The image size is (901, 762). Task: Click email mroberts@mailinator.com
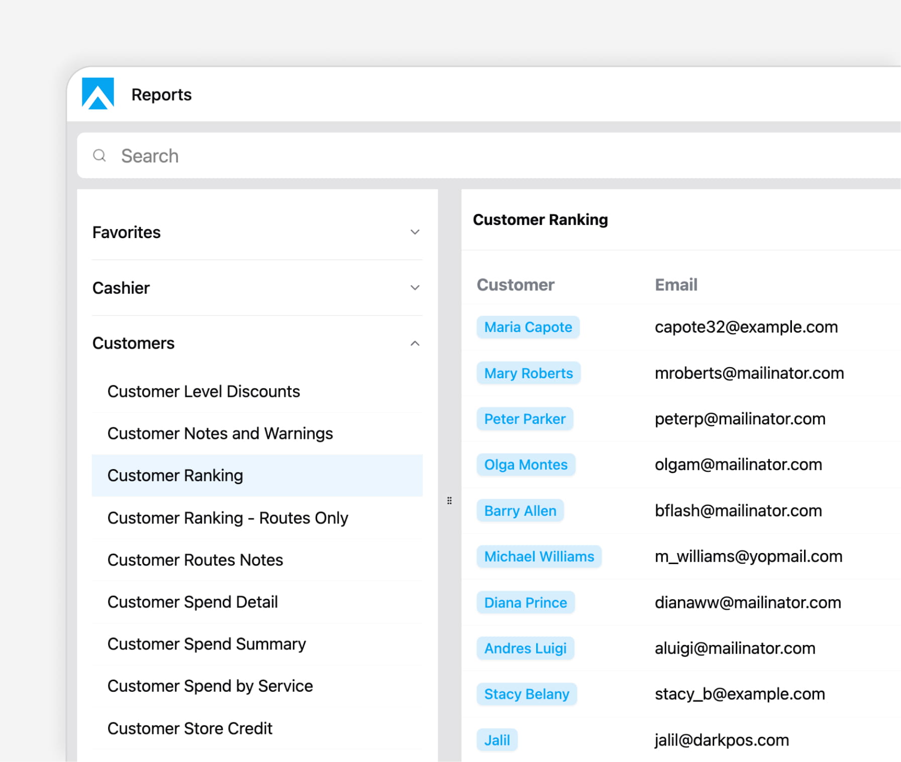[749, 373]
